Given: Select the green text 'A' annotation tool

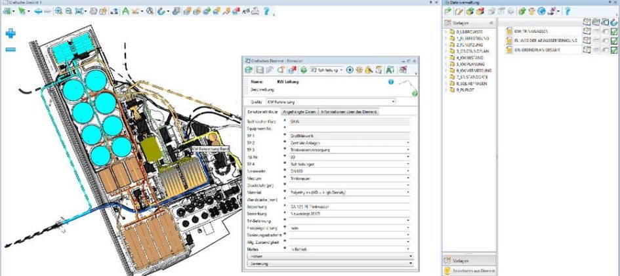Looking at the screenshot, I should (125, 12).
